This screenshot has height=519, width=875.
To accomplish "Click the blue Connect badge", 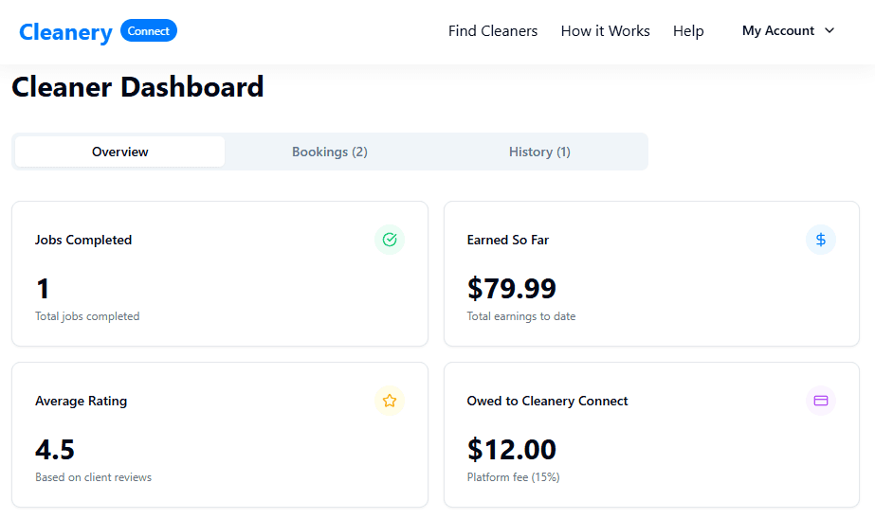I will click(149, 31).
